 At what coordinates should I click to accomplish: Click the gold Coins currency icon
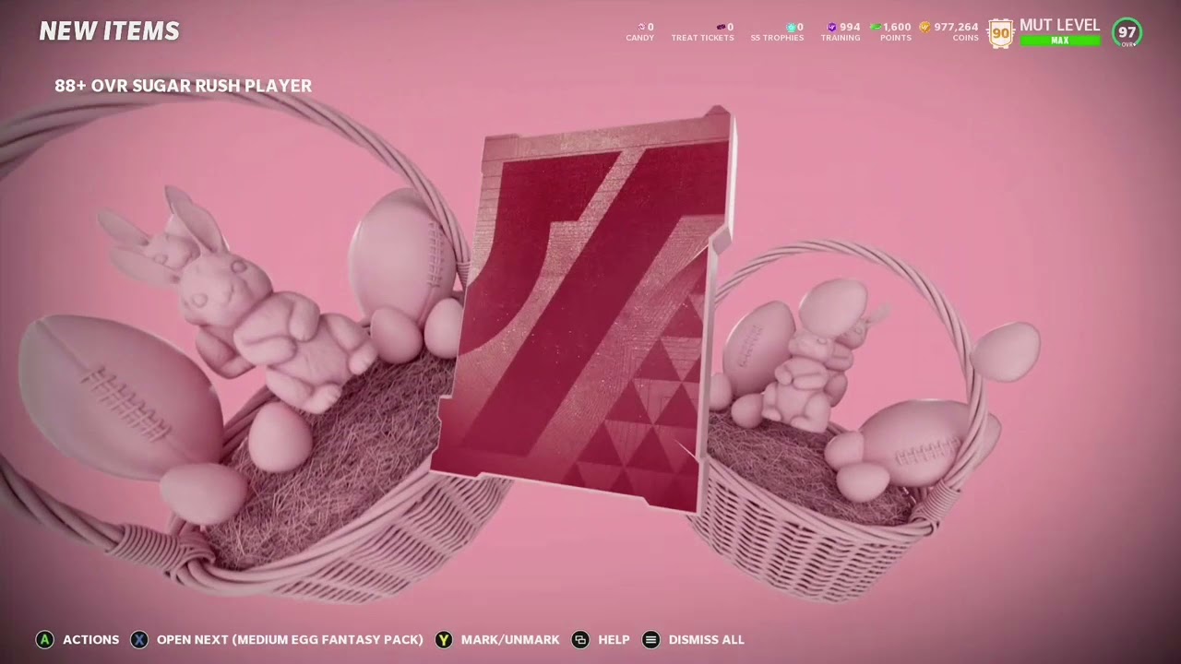pyautogui.click(x=925, y=27)
